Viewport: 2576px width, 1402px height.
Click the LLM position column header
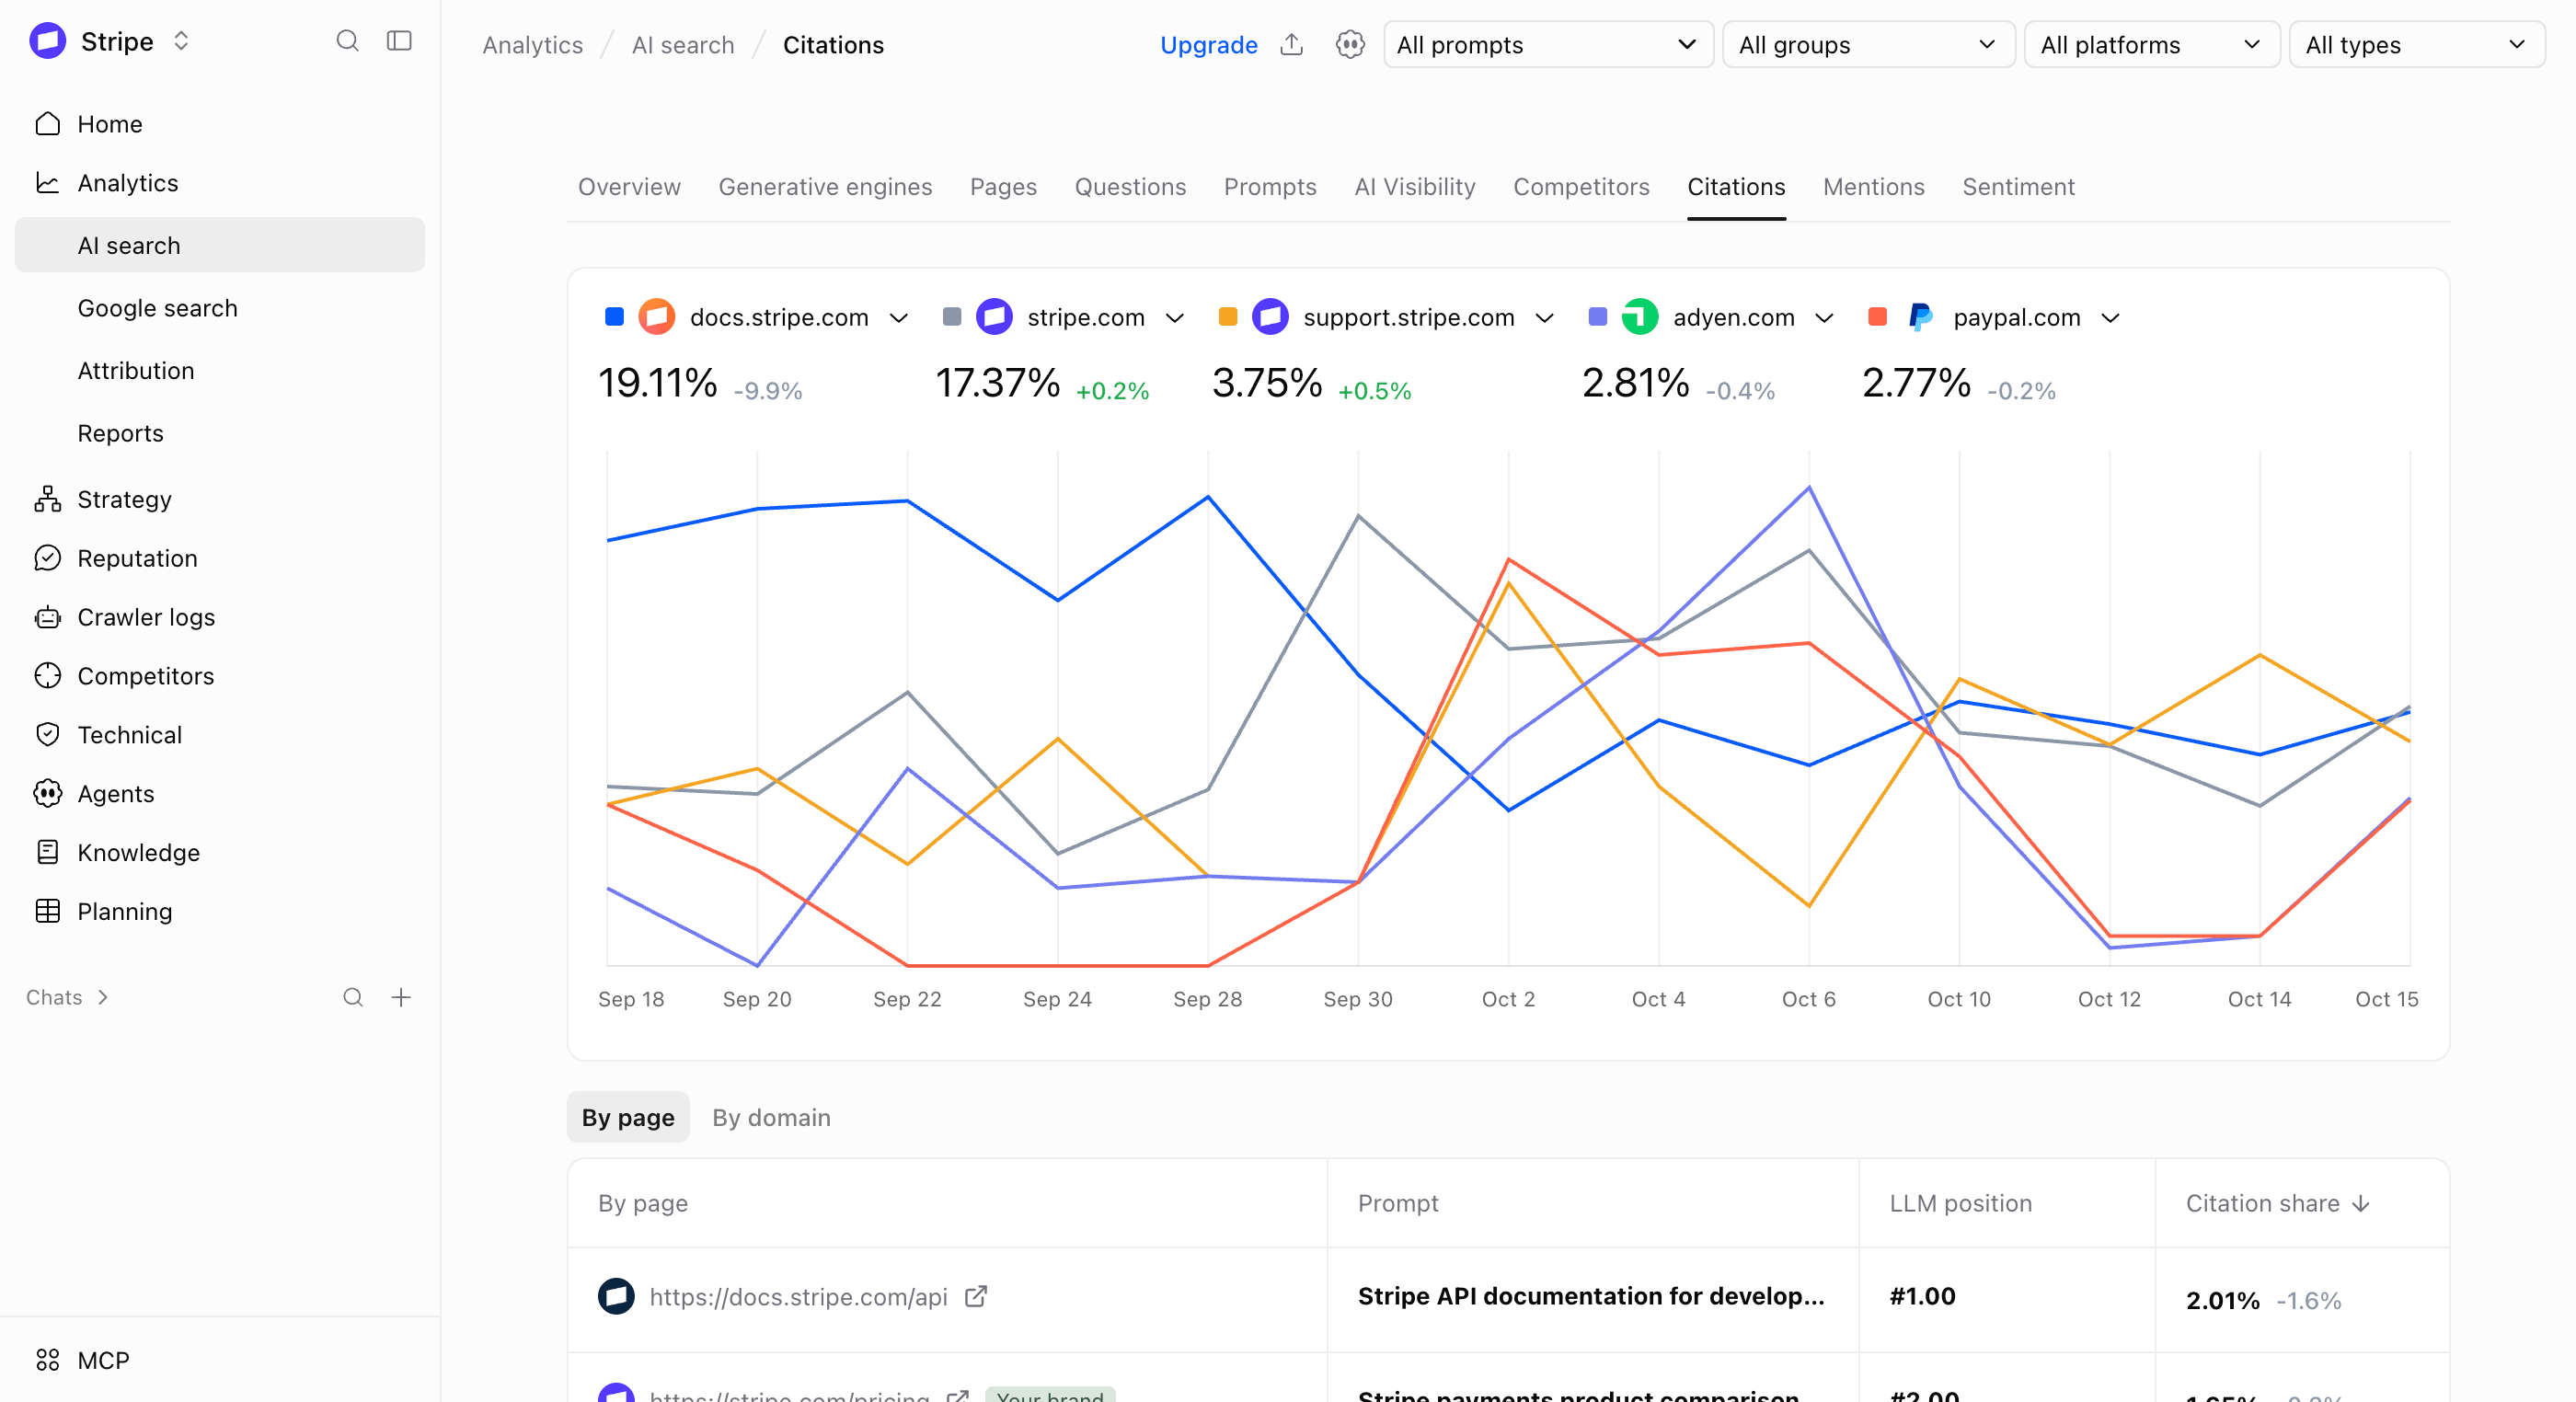point(1960,1203)
